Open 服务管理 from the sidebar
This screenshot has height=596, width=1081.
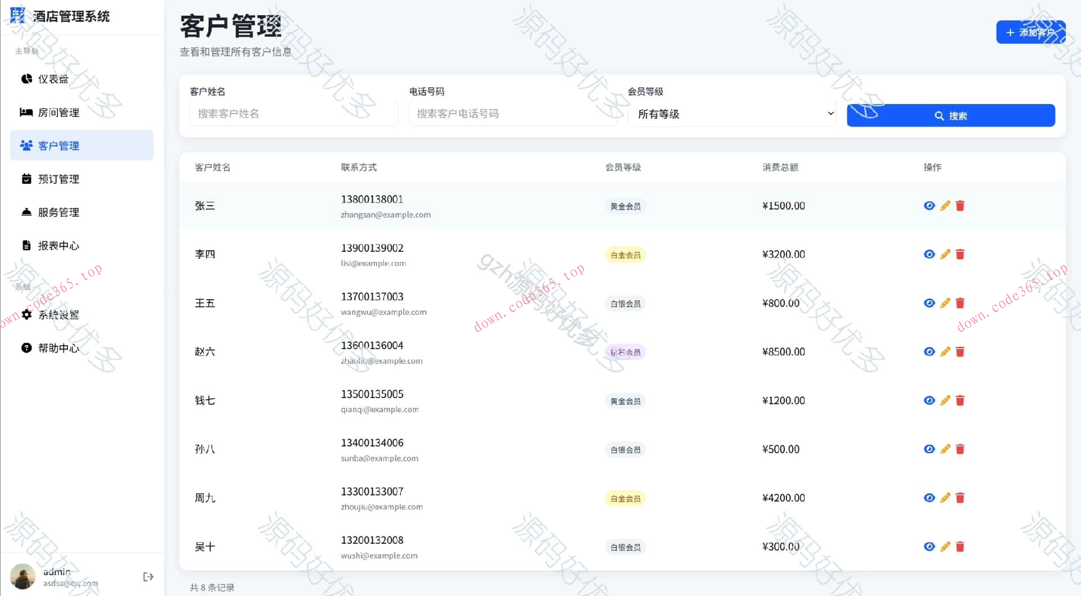click(82, 212)
